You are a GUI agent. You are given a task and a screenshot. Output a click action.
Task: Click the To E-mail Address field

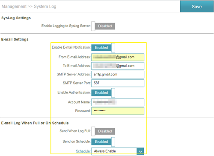pos(118,66)
